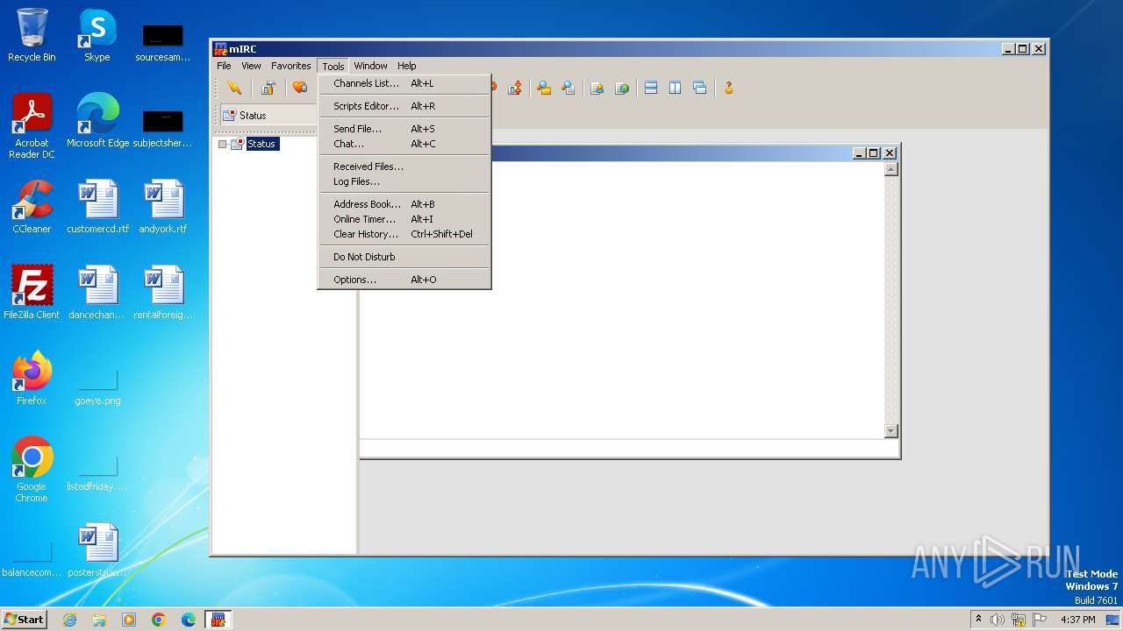Launch Internet Explorer from taskbar
The width and height of the screenshot is (1123, 631).
pos(69,620)
